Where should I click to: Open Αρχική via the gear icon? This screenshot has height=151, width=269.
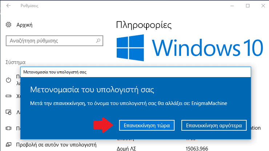point(8,25)
